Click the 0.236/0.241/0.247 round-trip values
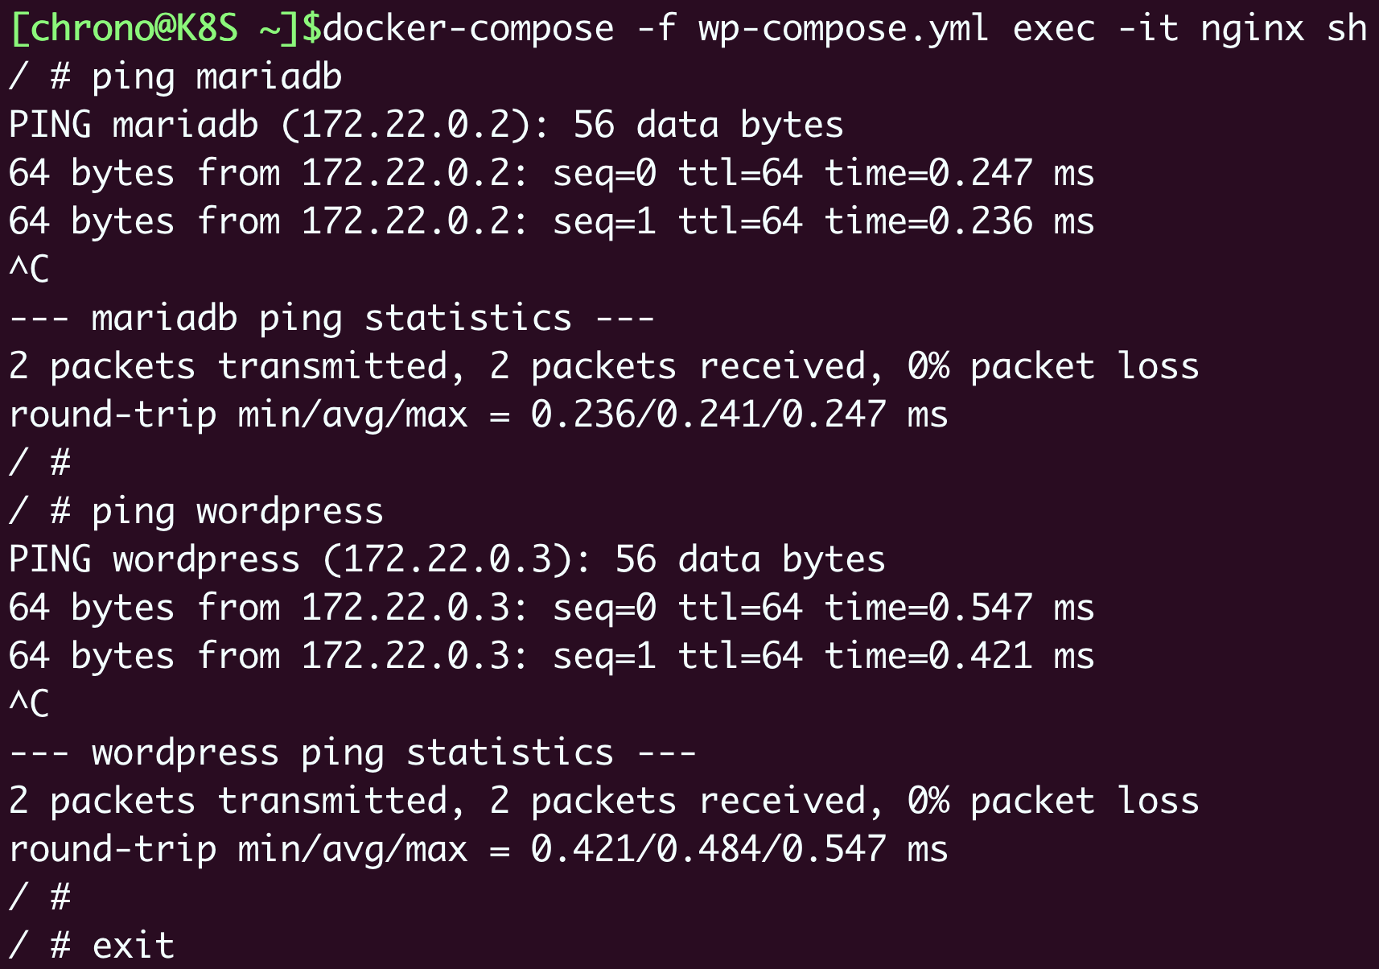1379x969 pixels. [708, 415]
